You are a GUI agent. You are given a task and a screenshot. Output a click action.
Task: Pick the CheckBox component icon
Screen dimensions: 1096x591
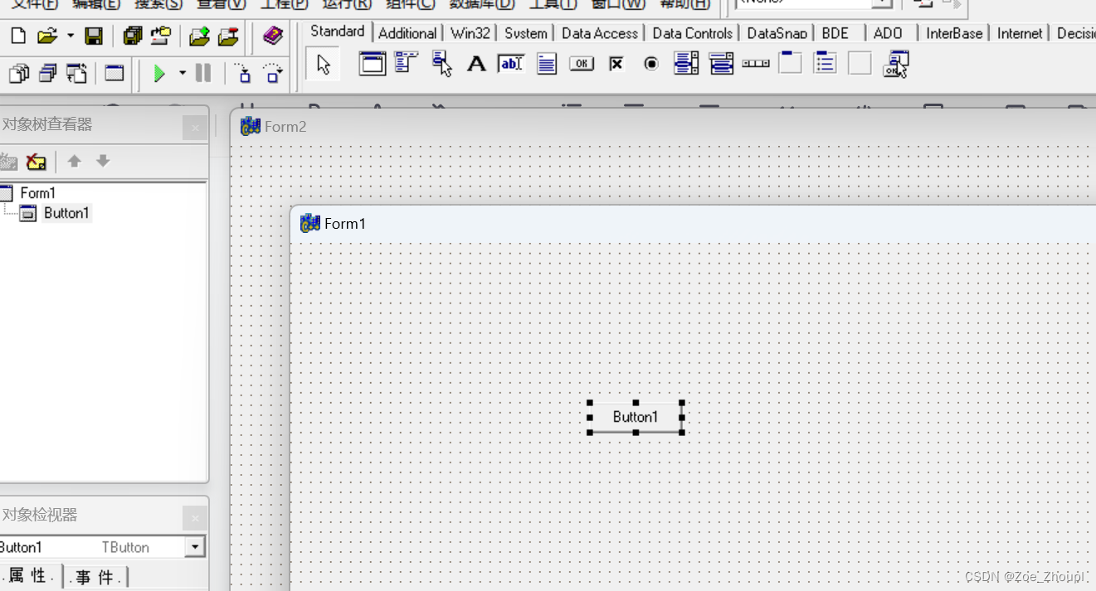[x=616, y=64]
